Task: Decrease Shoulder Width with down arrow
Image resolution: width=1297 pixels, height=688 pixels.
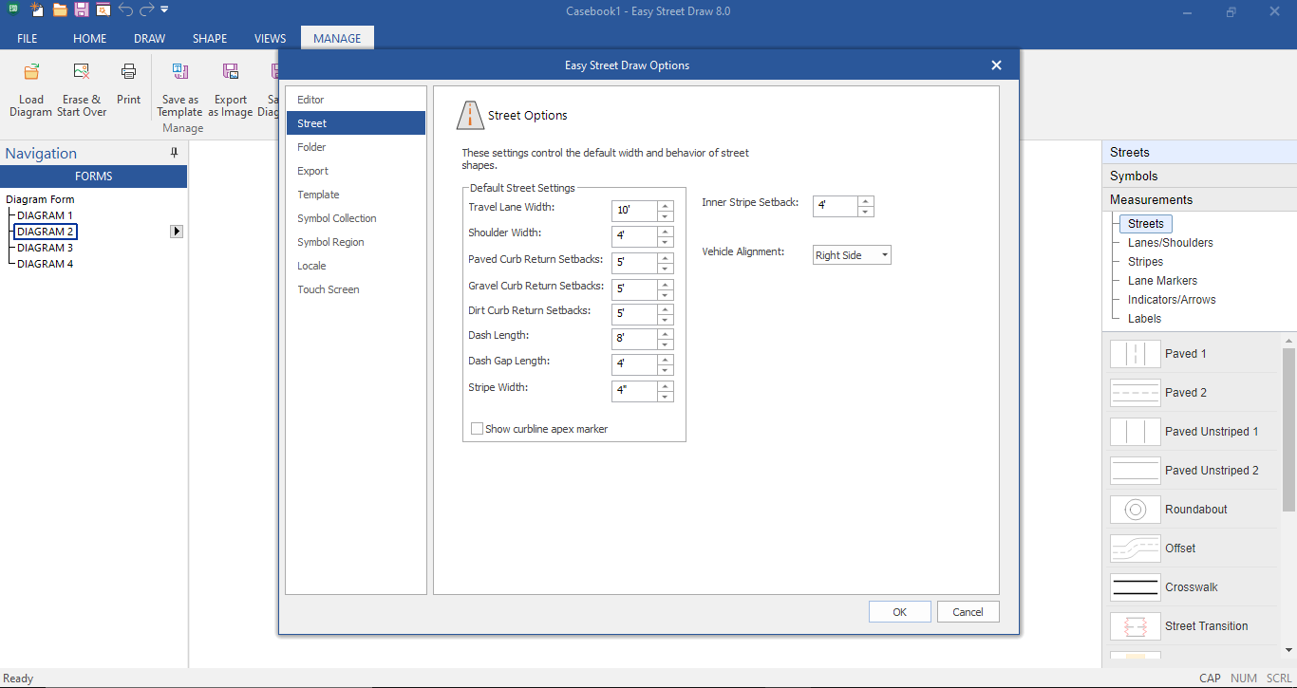Action: pos(666,242)
